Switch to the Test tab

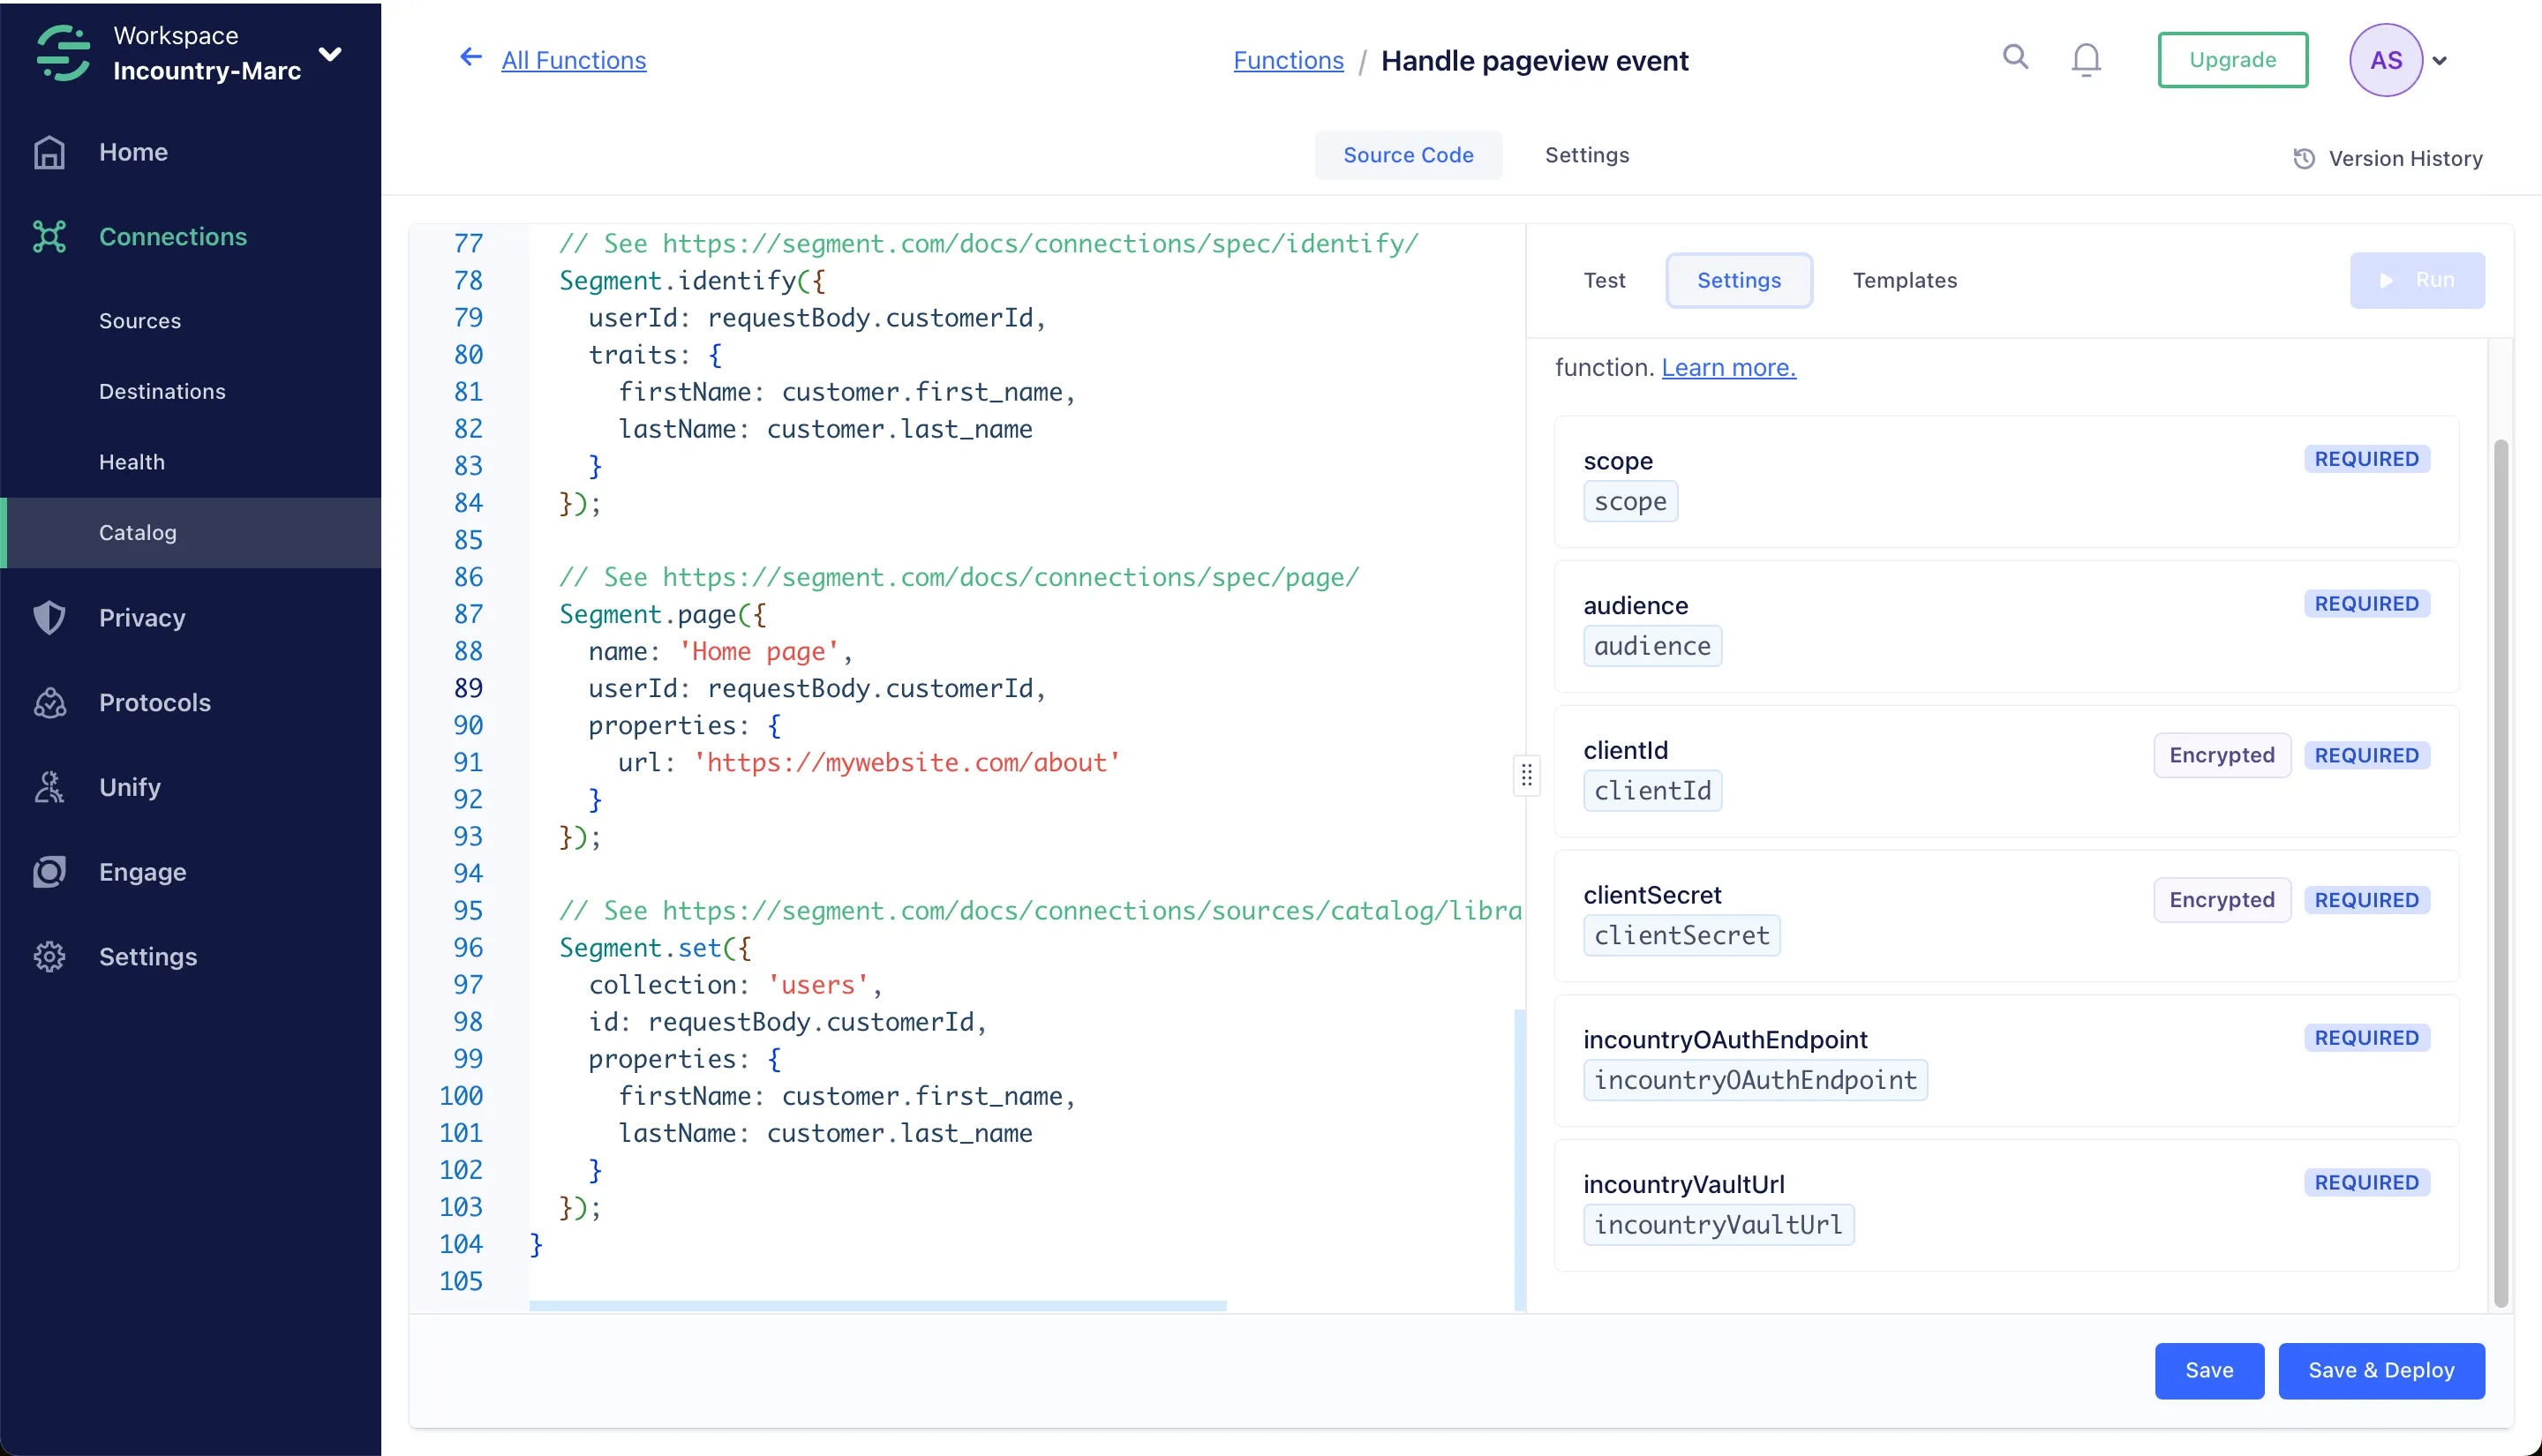1604,280
